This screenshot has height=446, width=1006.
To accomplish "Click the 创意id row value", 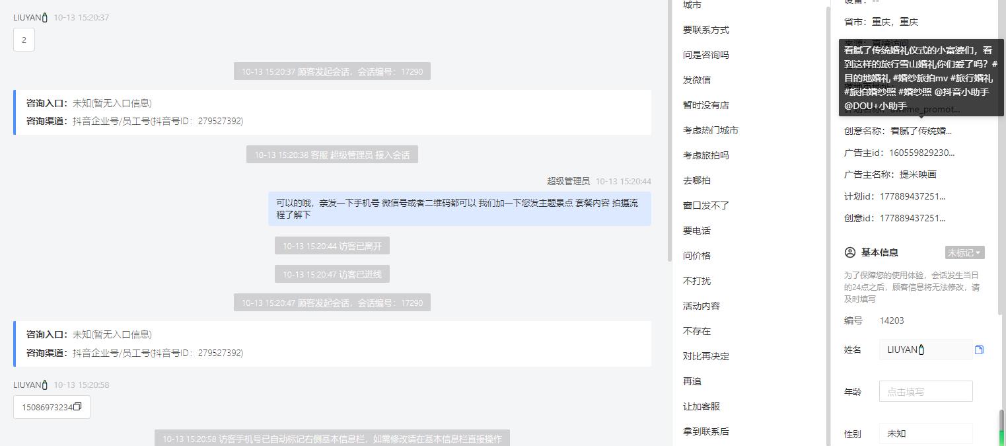I will tap(913, 218).
